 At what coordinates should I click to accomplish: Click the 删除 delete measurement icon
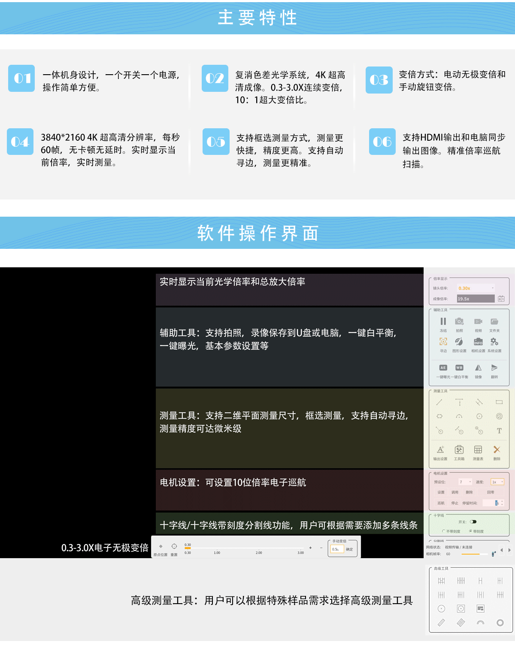coord(497,450)
